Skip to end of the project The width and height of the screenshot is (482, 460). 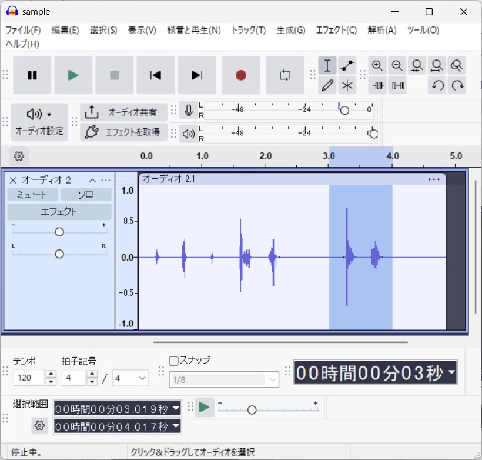pyautogui.click(x=197, y=75)
